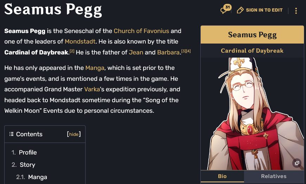The height and width of the screenshot is (184, 306).
Task: Open Barbara's character page link
Action: (x=169, y=52)
